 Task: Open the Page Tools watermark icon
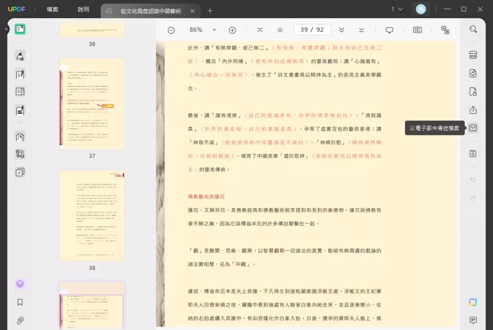pos(20,172)
